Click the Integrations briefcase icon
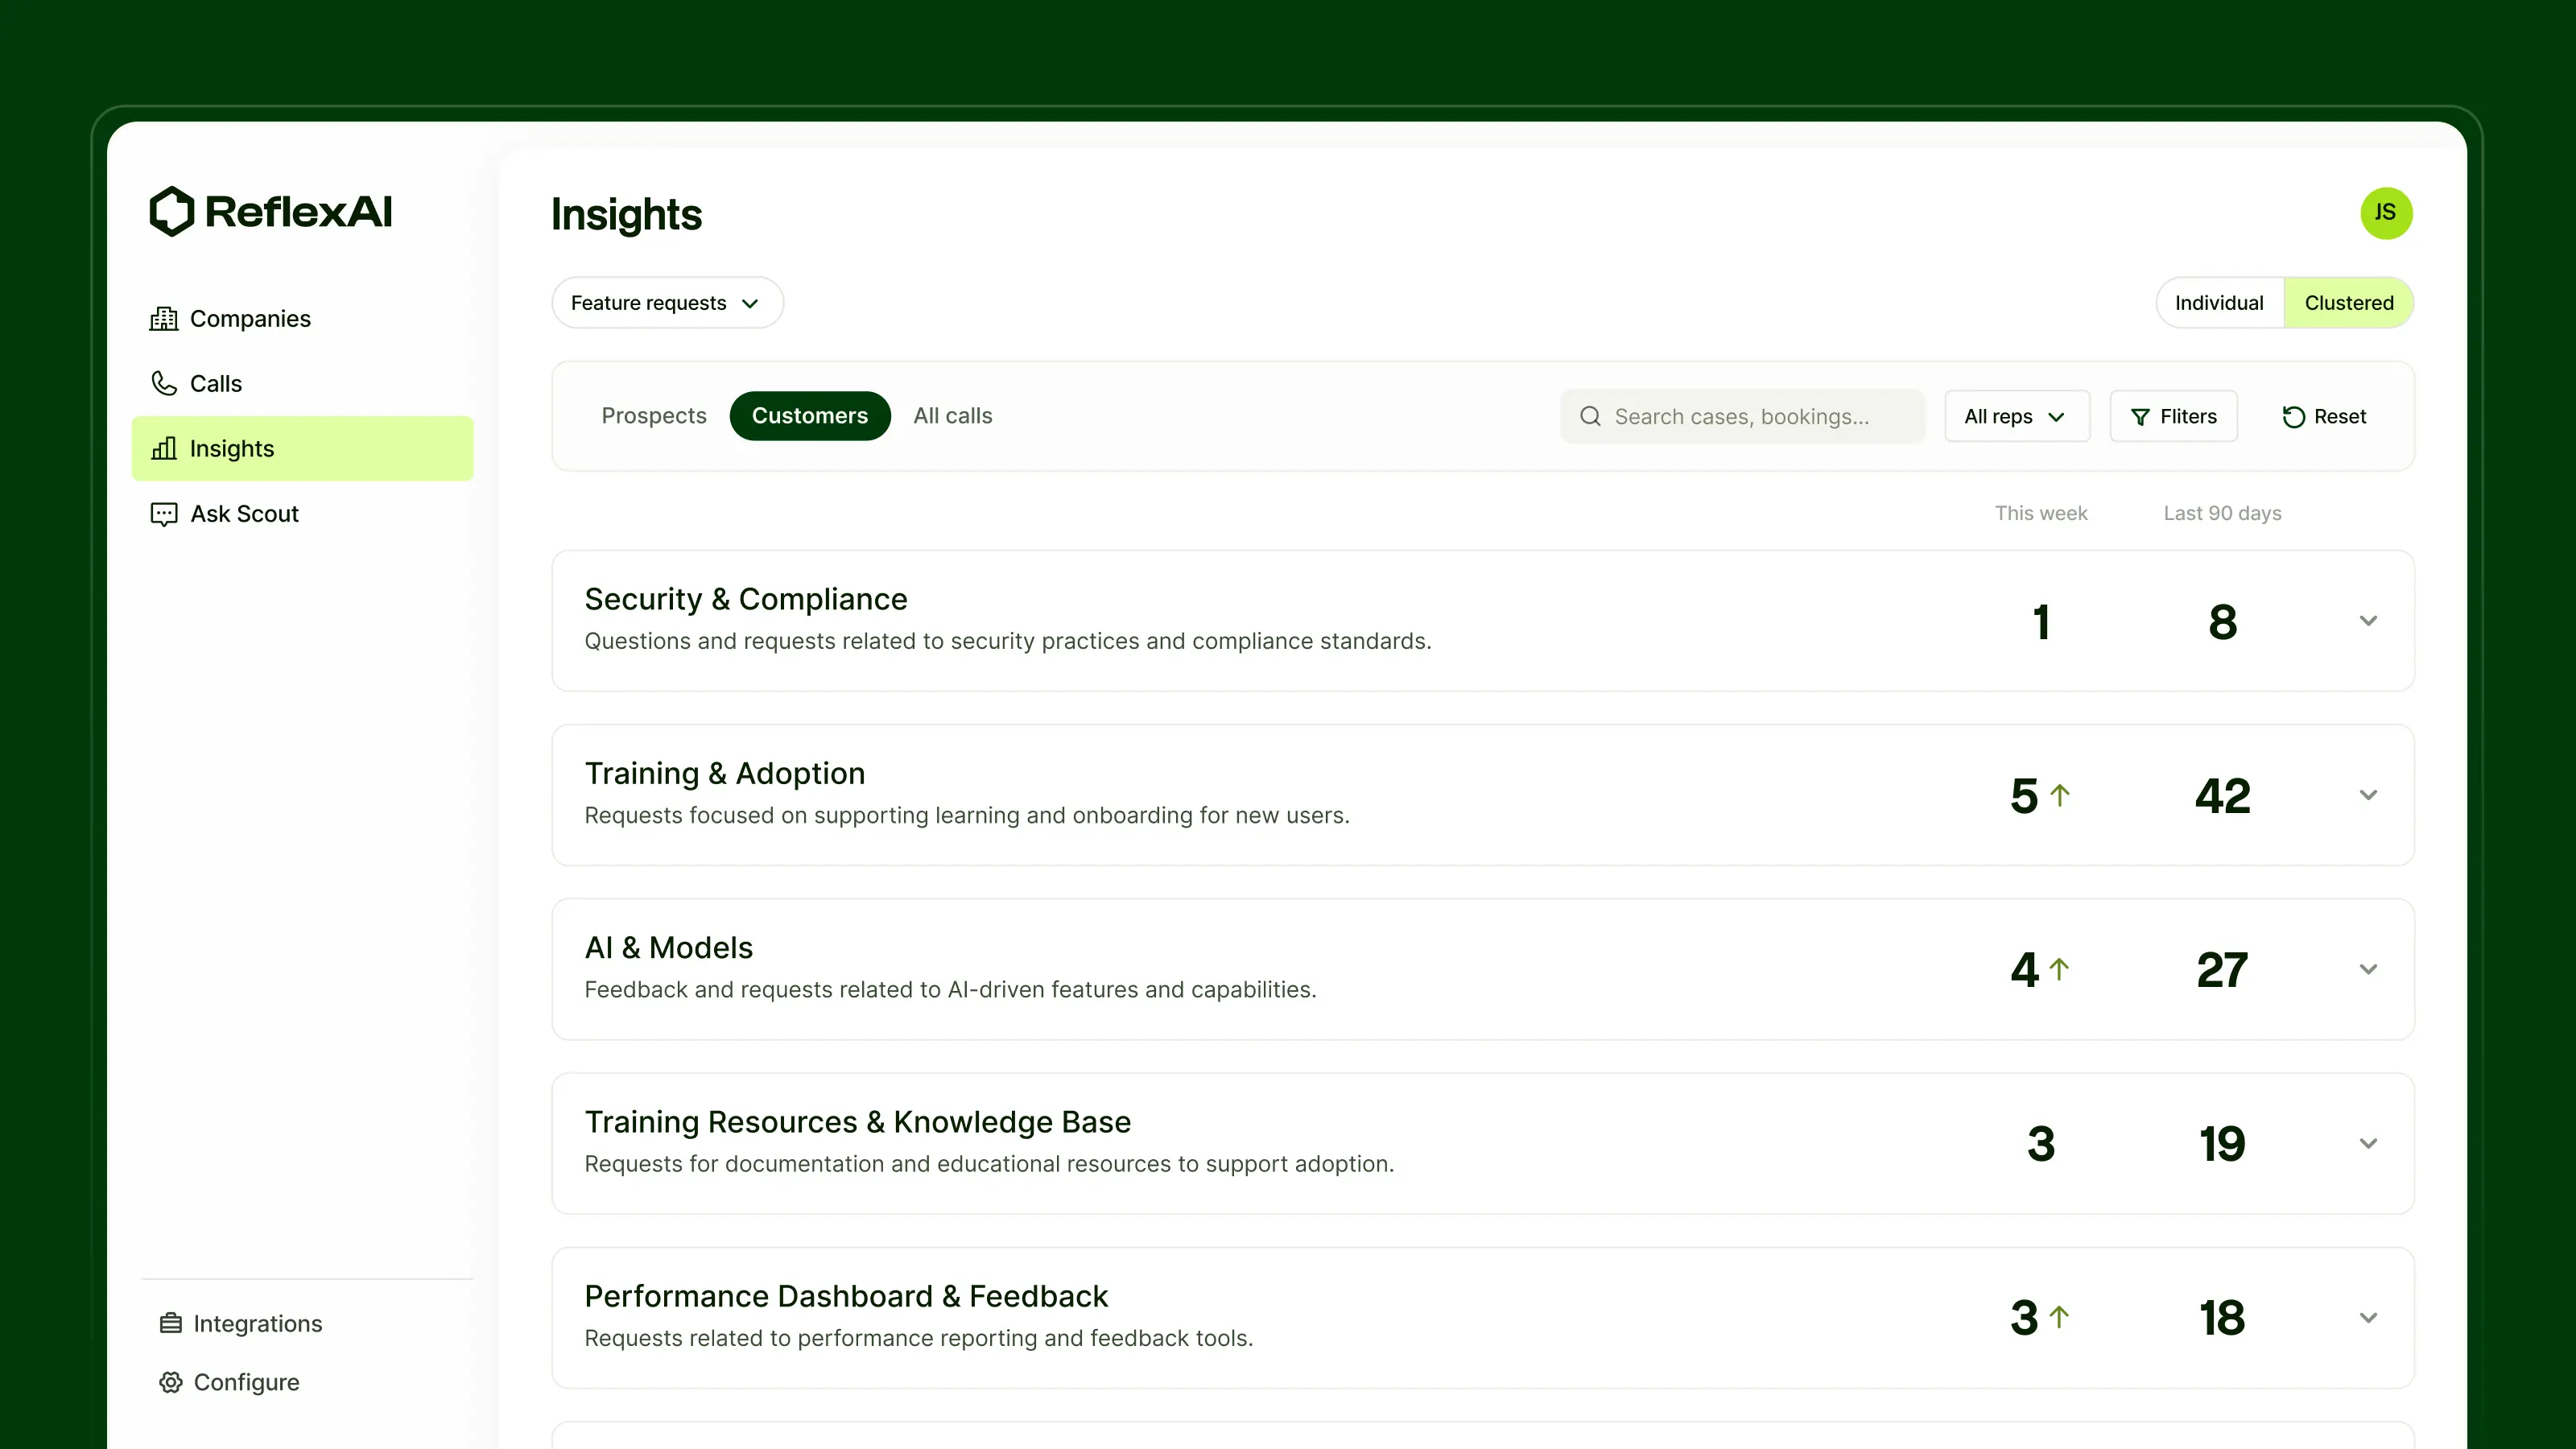 pyautogui.click(x=171, y=1323)
